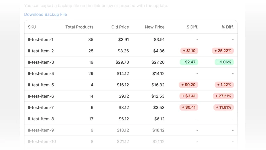Screen dimensions: 266x150
Task: Click the - 9.06% difference badge
Action: coord(224,62)
